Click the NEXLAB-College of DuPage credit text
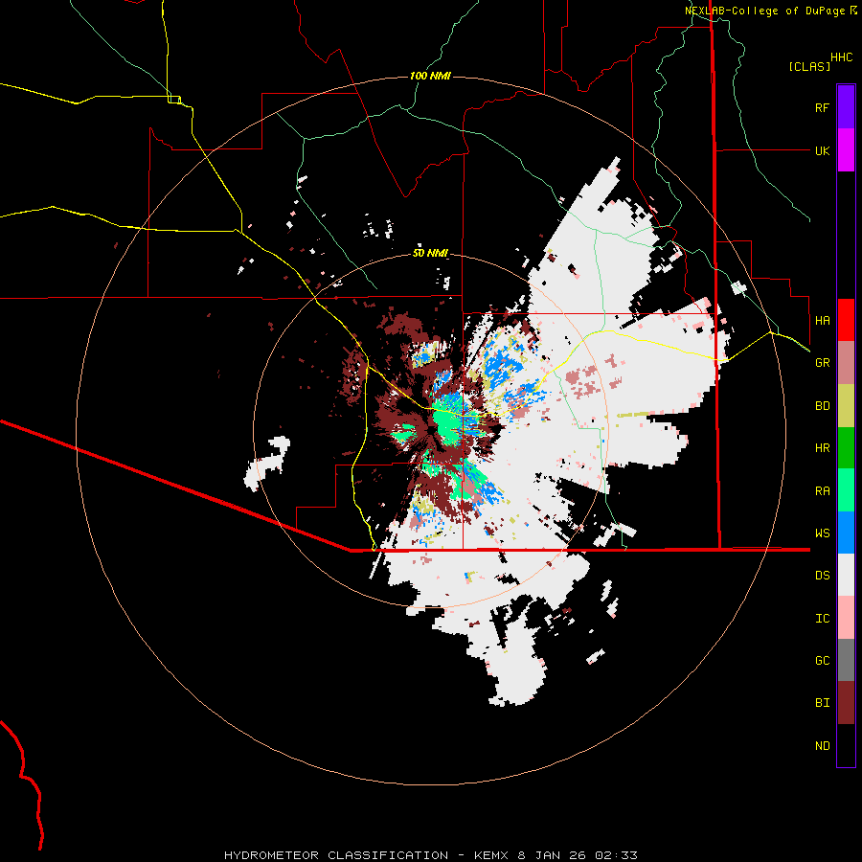Viewport: 862px width, 862px height. pyautogui.click(x=764, y=11)
